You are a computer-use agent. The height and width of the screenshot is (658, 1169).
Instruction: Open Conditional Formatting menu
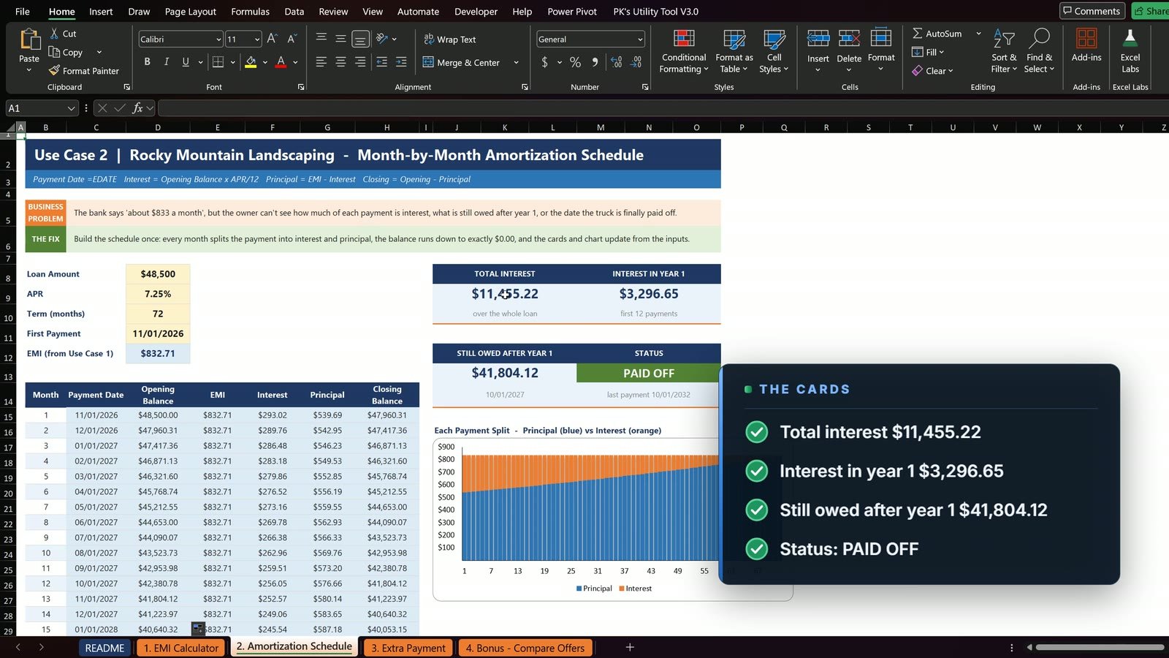pos(684,51)
